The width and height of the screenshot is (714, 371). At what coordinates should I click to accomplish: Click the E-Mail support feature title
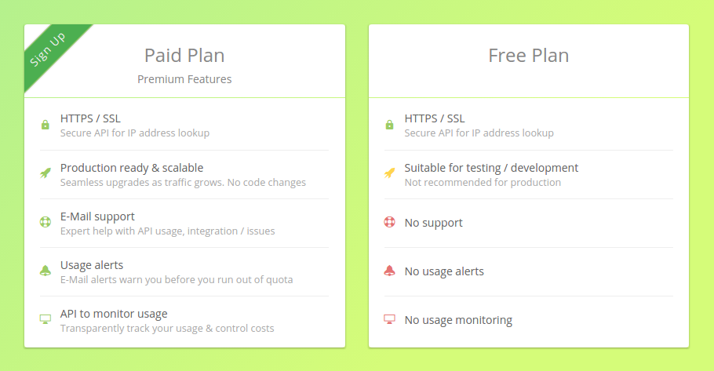(x=97, y=216)
